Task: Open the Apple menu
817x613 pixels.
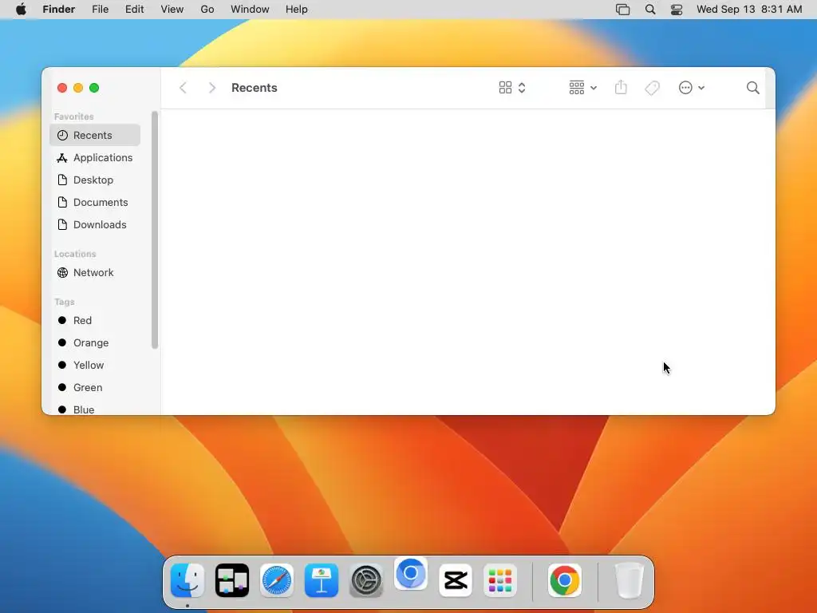Action: (x=21, y=10)
